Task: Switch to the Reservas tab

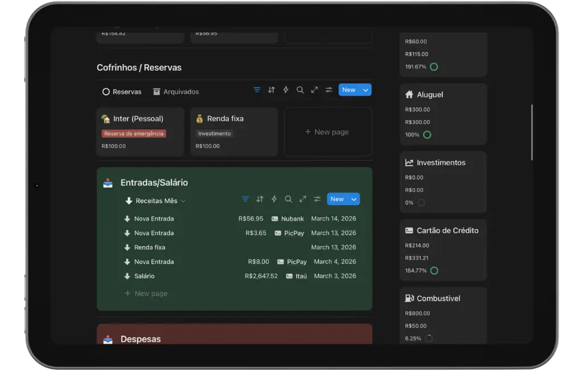Action: tap(122, 92)
